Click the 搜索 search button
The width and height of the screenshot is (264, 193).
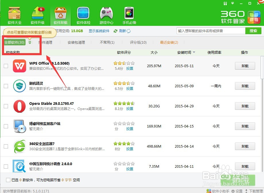253,31
